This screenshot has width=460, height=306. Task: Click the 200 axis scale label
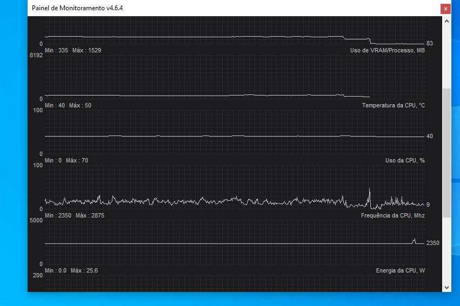(x=37, y=276)
